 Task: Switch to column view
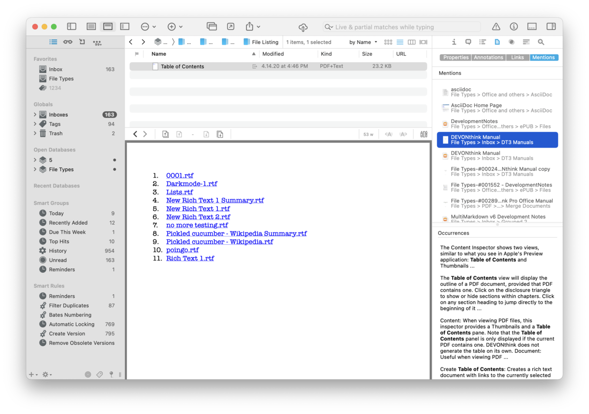[x=412, y=42]
